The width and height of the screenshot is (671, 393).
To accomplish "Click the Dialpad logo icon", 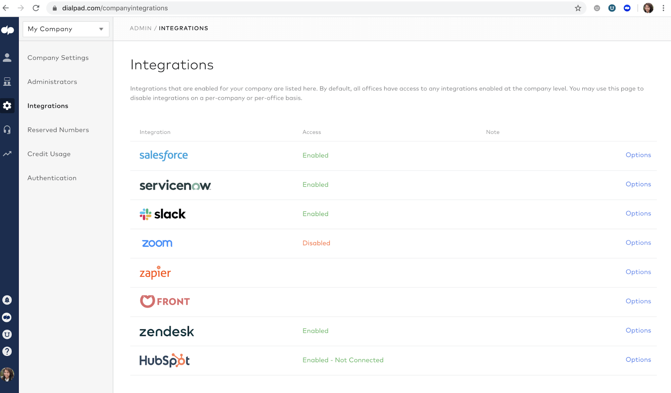I will tap(7, 30).
